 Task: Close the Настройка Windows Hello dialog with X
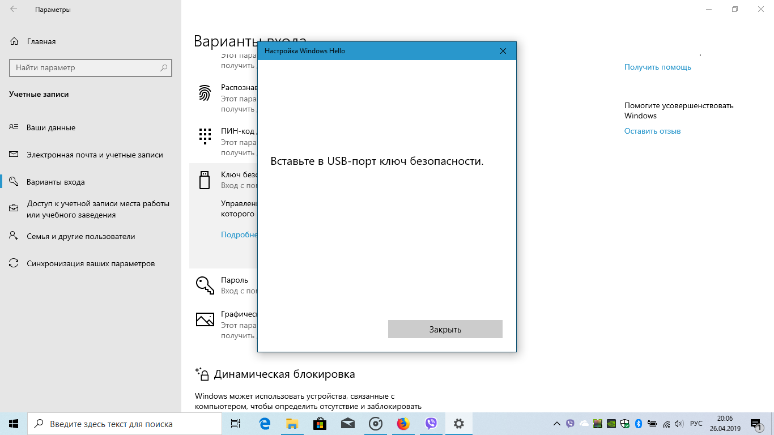tap(503, 51)
